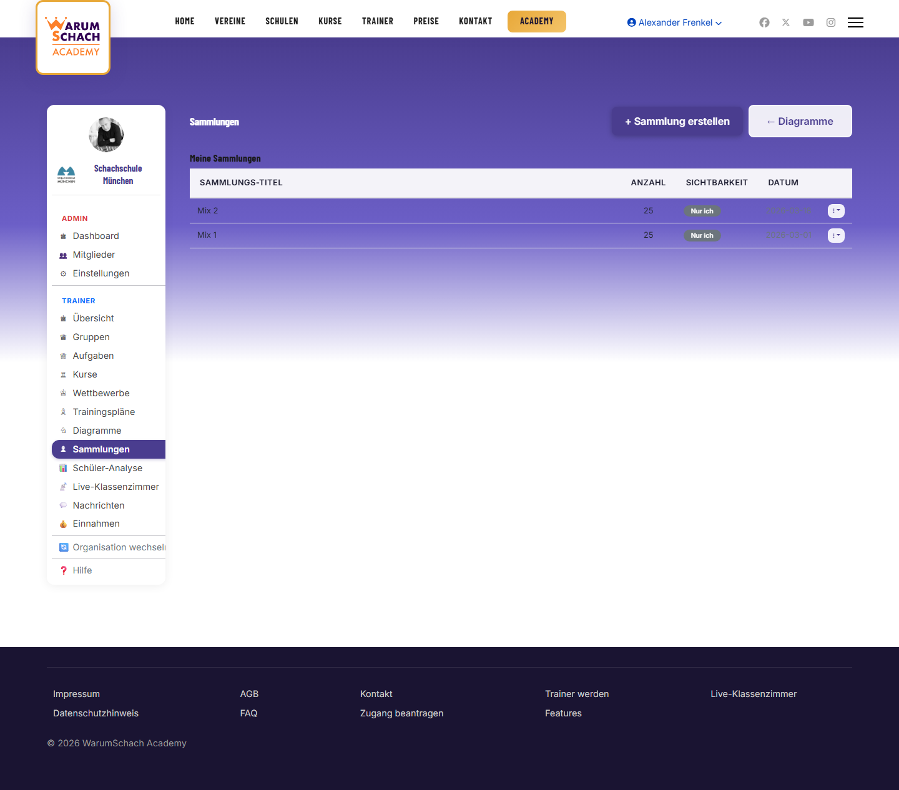This screenshot has width=899, height=790.
Task: Open Vereine in top navigation
Action: point(230,21)
